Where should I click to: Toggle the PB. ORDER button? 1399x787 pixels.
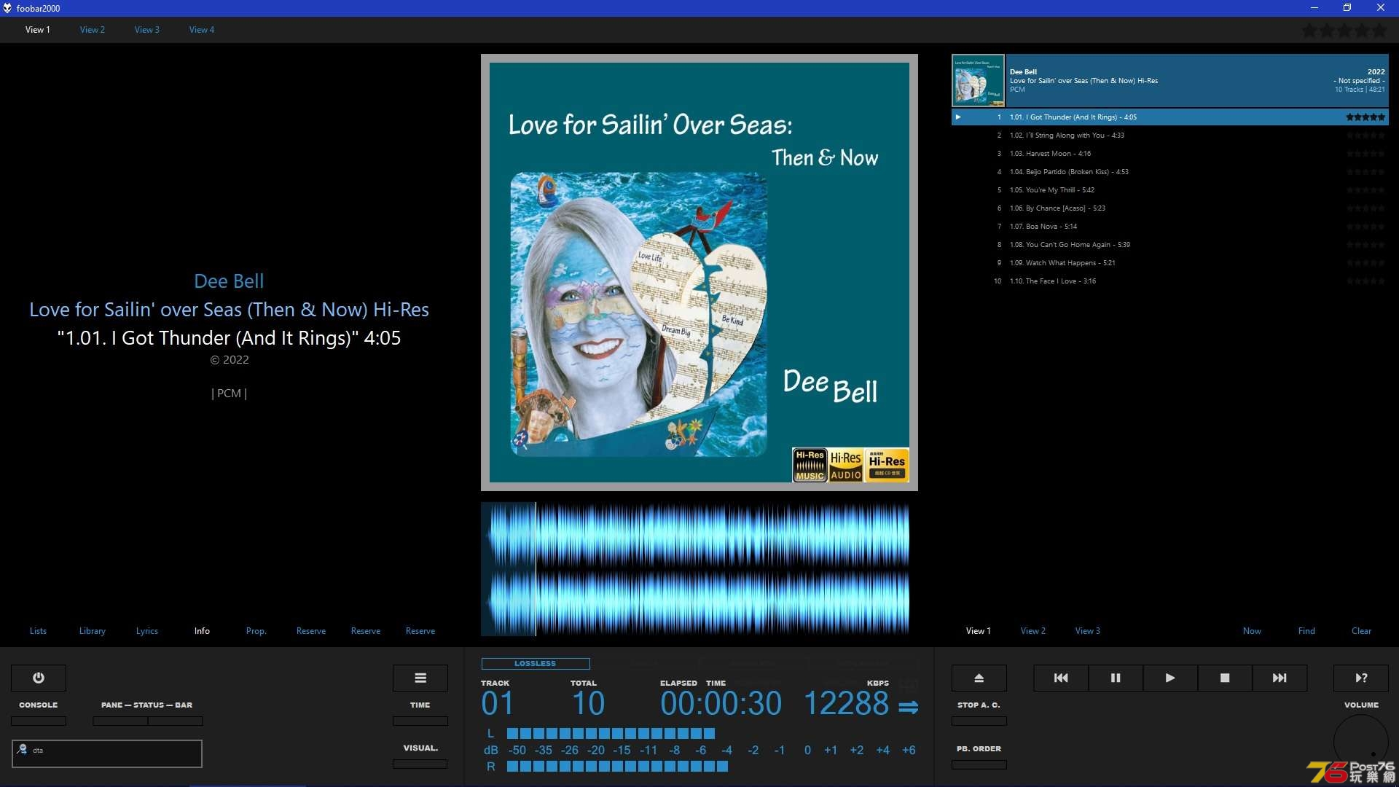point(979,764)
